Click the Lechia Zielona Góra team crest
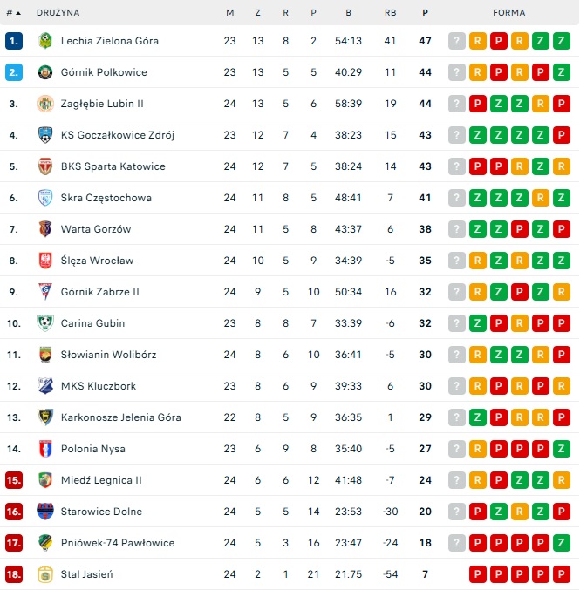Viewport: 580px width, 590px height. point(45,41)
